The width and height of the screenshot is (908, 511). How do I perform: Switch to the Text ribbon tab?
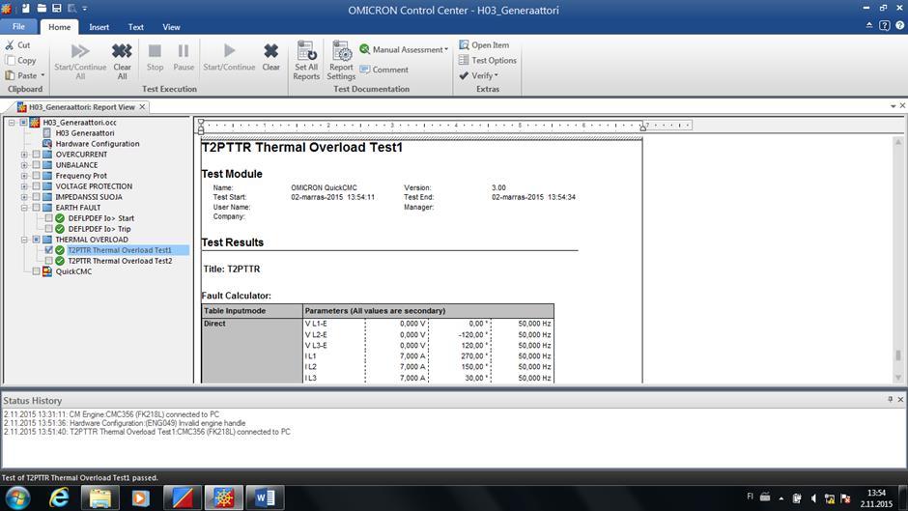point(135,27)
